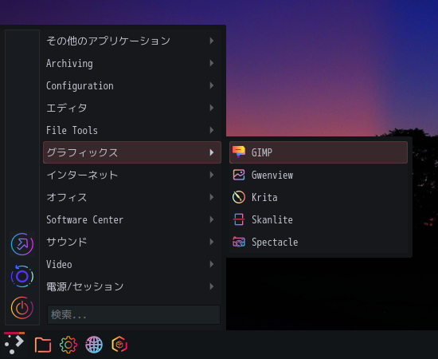Click the circular restart icon
This screenshot has height=359, width=438.
22,276
